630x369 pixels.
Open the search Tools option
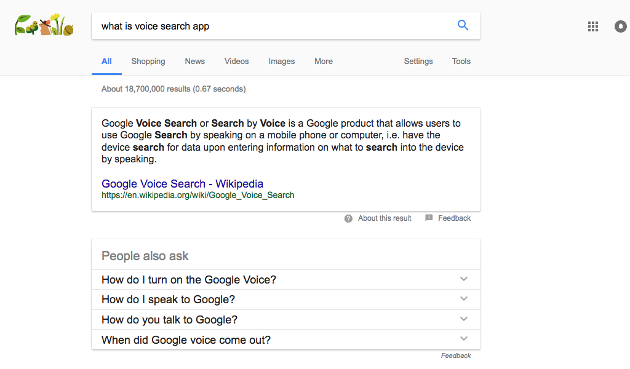click(x=461, y=61)
